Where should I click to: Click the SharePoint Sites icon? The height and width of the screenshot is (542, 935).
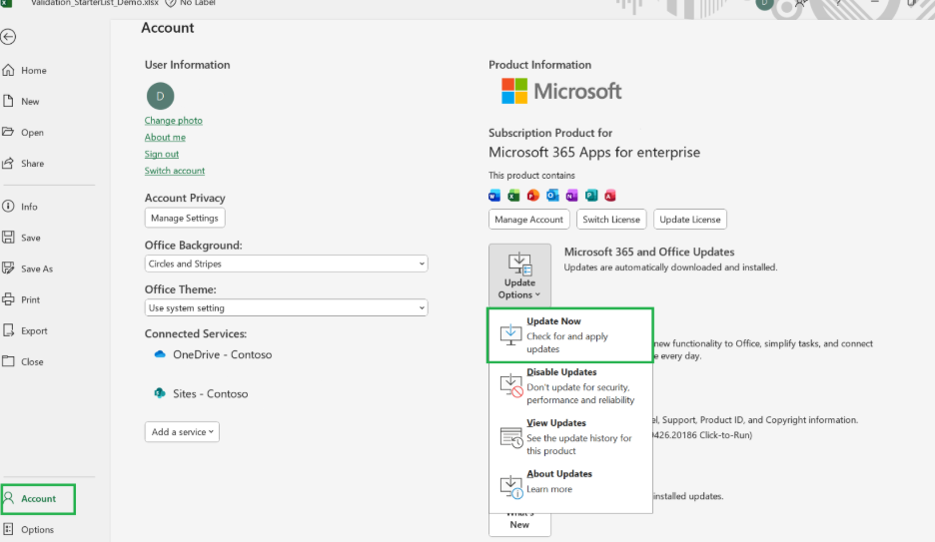[160, 393]
